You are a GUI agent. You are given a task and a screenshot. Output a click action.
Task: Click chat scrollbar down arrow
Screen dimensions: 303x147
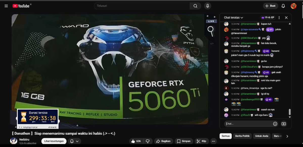point(289,117)
